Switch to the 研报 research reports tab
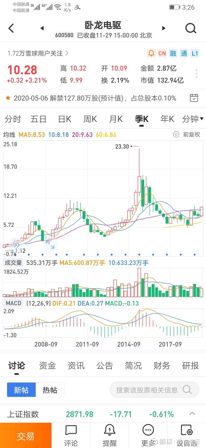Viewport: 206px width, 448px height. (x=190, y=365)
